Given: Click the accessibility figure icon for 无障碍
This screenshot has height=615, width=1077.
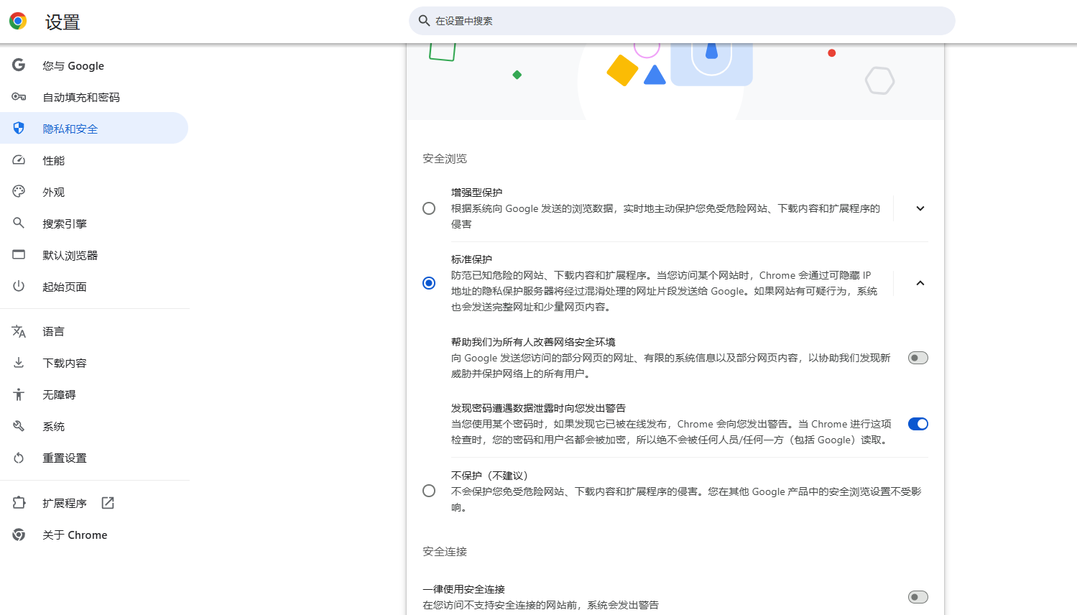Looking at the screenshot, I should tap(19, 394).
